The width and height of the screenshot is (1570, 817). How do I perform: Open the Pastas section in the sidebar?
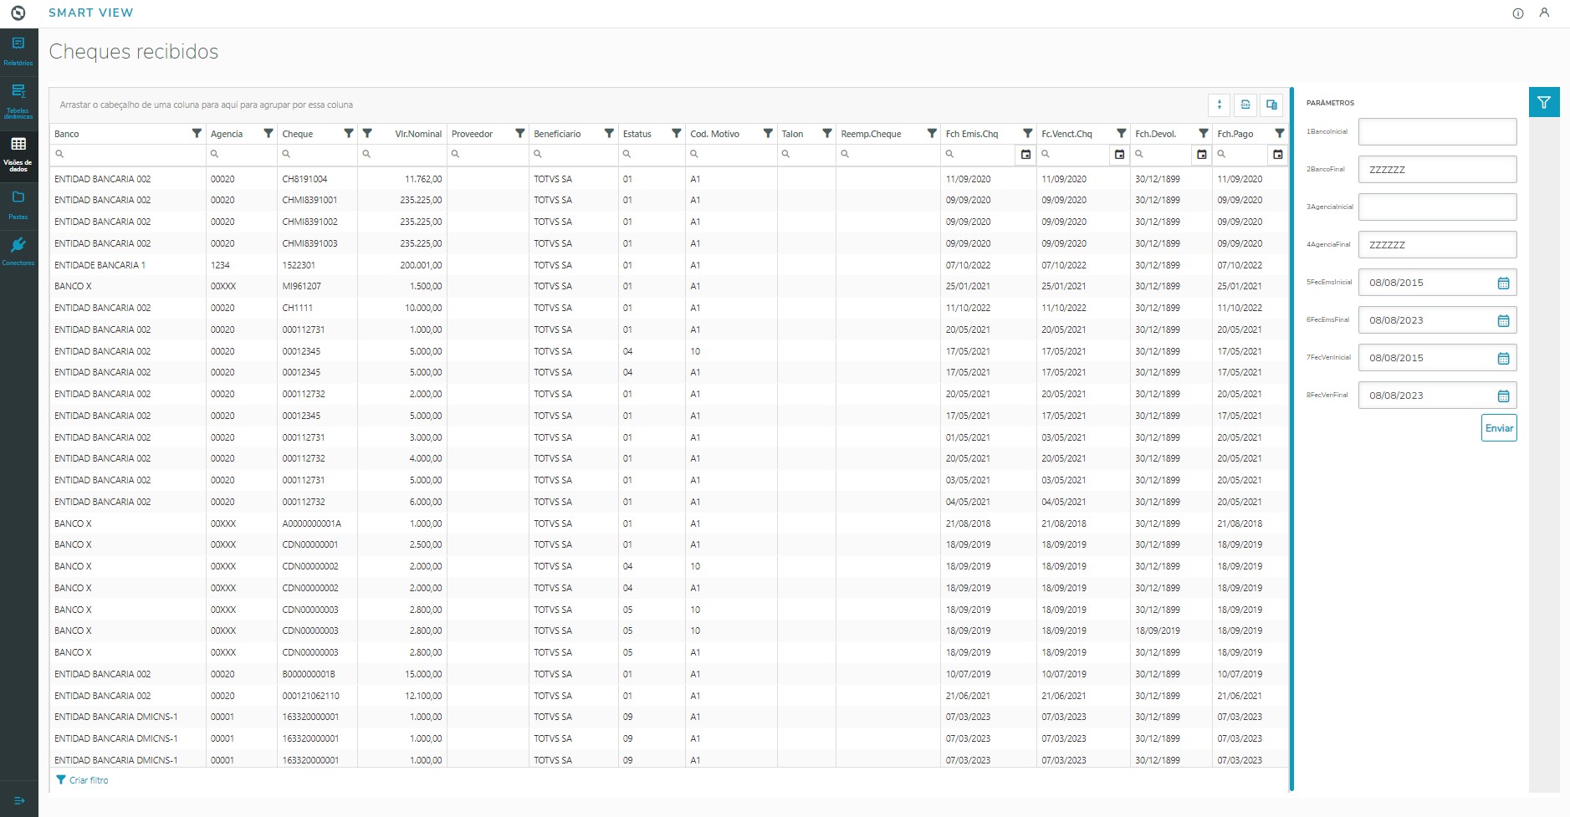click(18, 205)
